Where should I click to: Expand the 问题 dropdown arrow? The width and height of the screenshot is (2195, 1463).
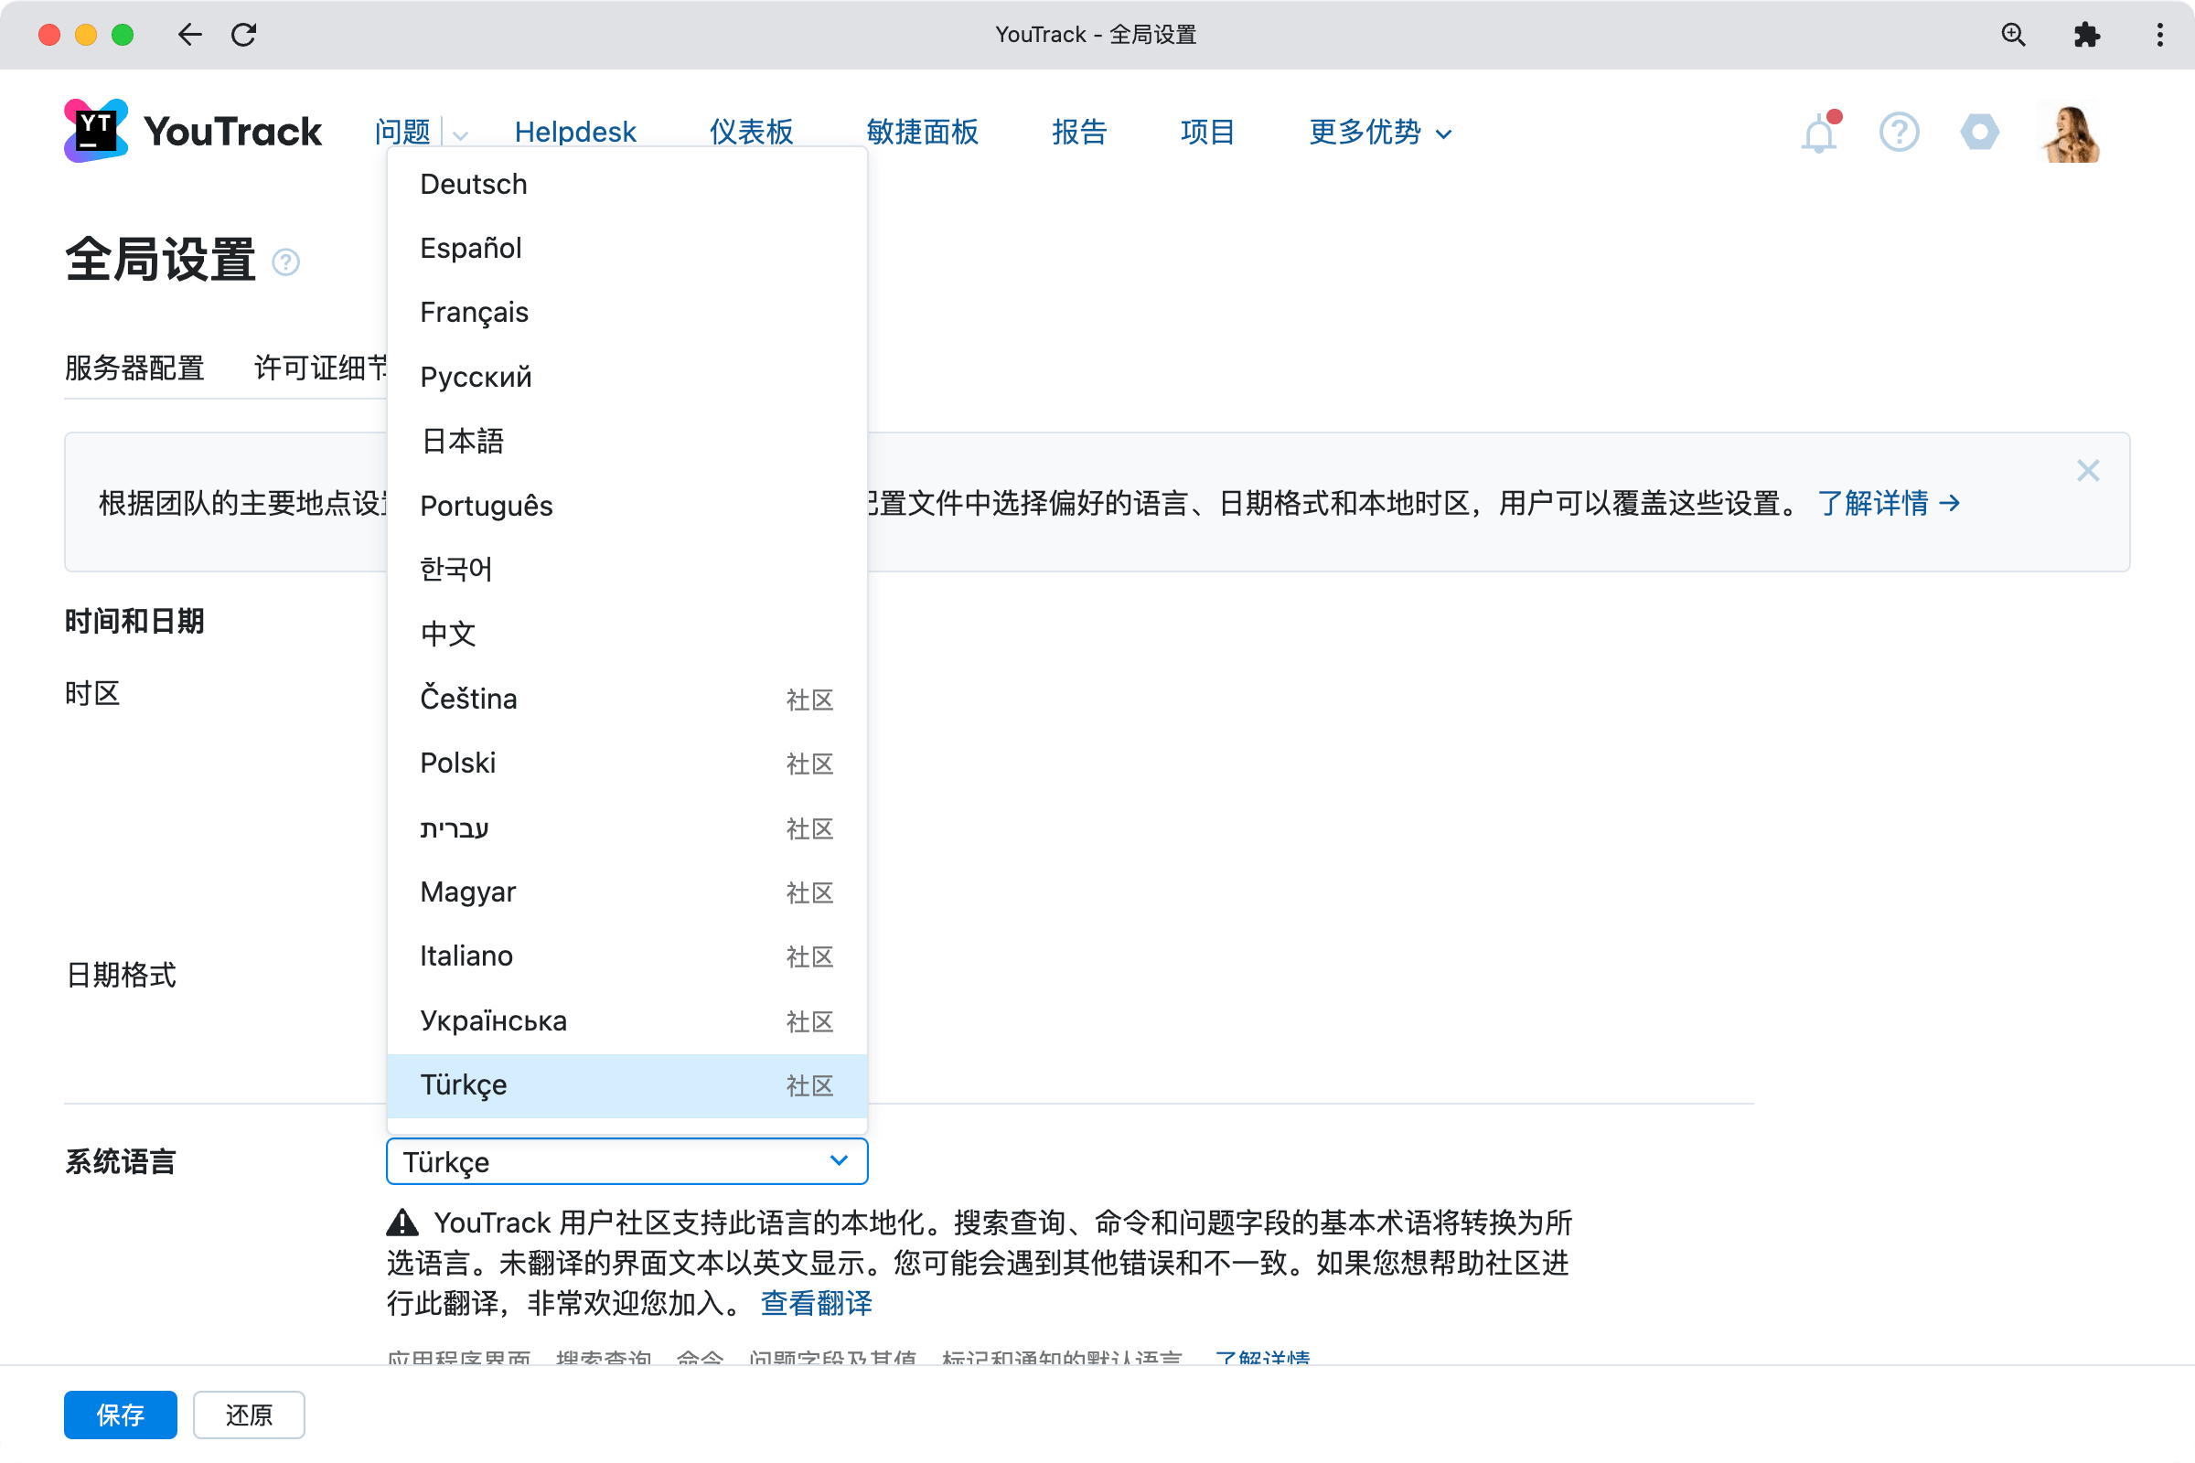460,134
